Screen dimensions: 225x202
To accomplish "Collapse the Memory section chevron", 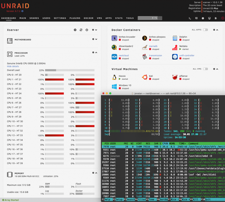I will pos(96,173).
